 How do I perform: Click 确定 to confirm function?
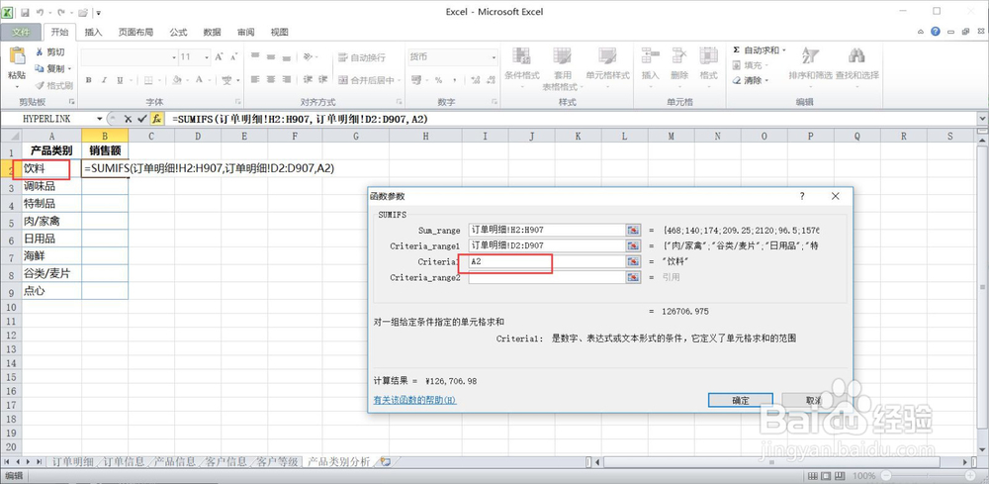(x=741, y=400)
